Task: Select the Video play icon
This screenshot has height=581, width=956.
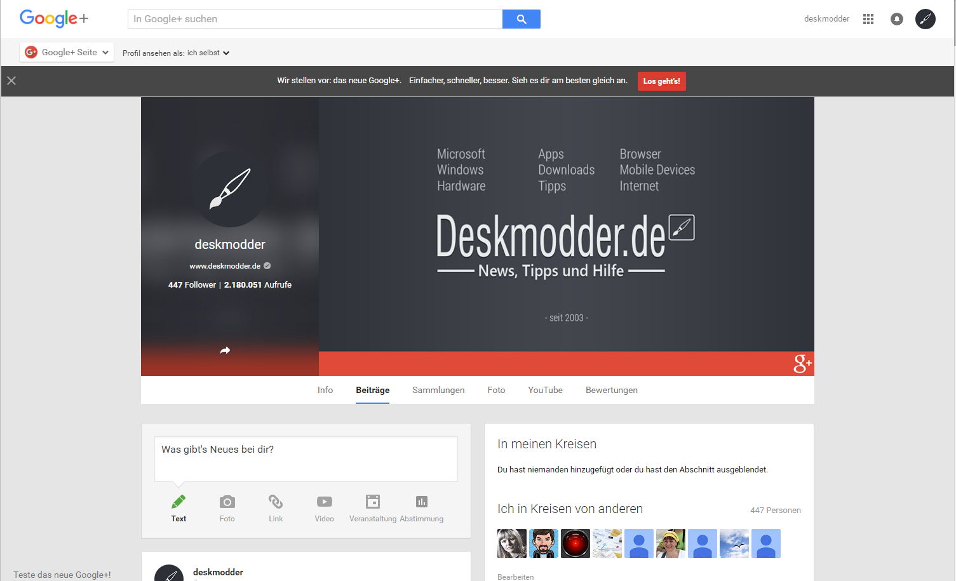Action: pyautogui.click(x=325, y=502)
